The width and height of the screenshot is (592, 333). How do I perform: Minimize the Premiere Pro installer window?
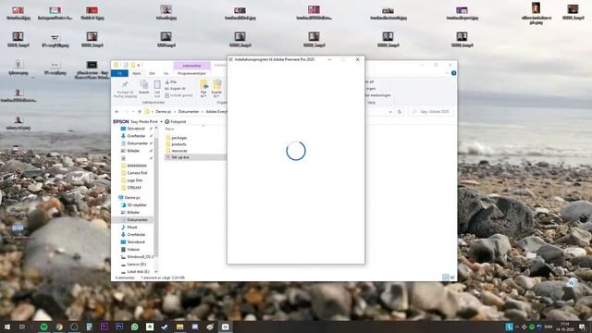(329, 59)
